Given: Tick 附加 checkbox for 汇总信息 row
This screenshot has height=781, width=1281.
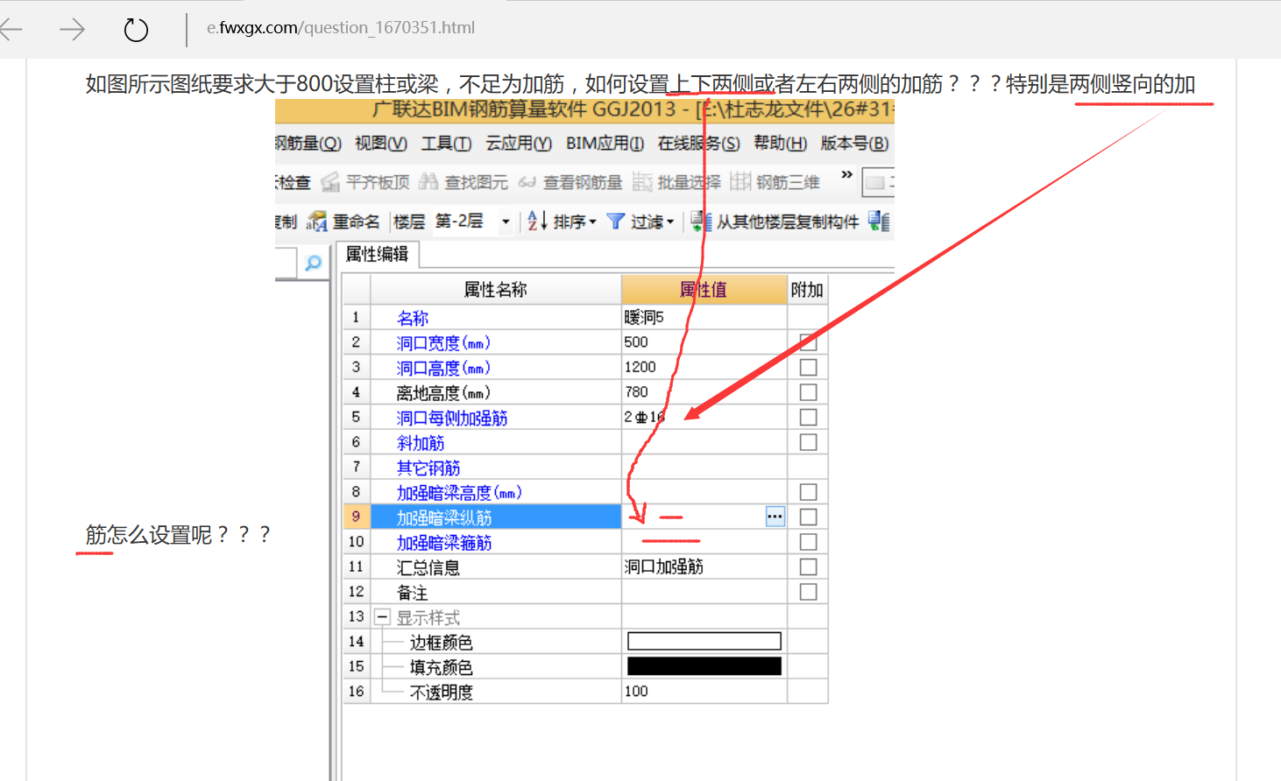Looking at the screenshot, I should pyautogui.click(x=808, y=566).
